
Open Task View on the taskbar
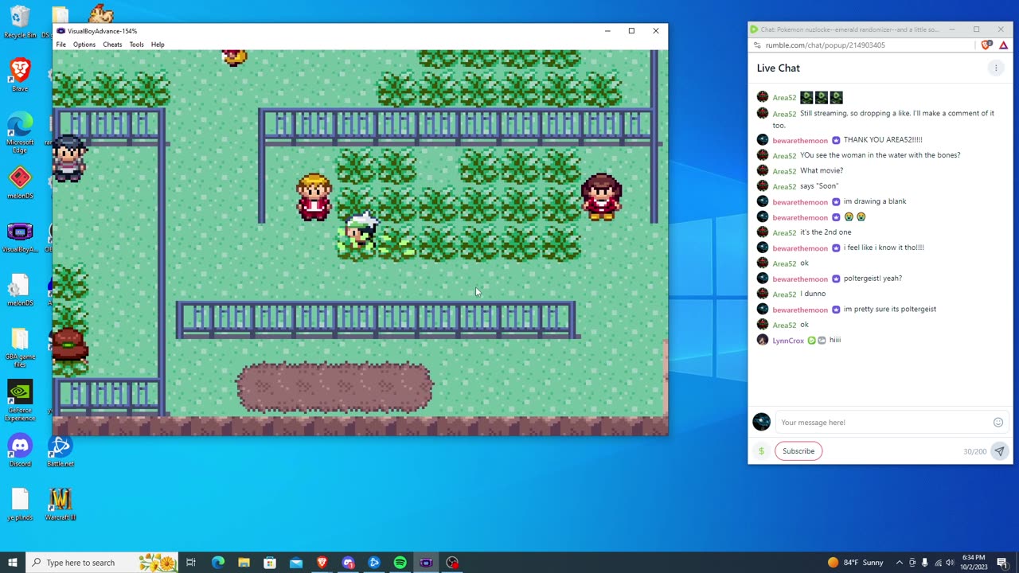tap(191, 563)
